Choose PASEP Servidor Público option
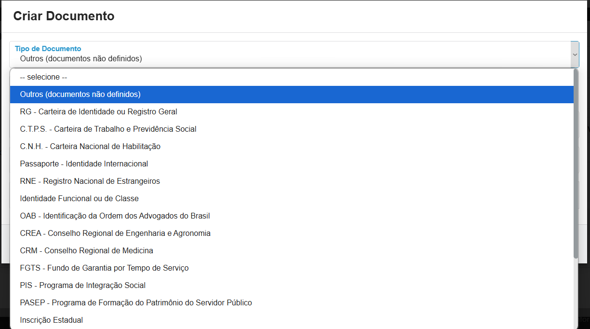The image size is (590, 329). (x=136, y=303)
